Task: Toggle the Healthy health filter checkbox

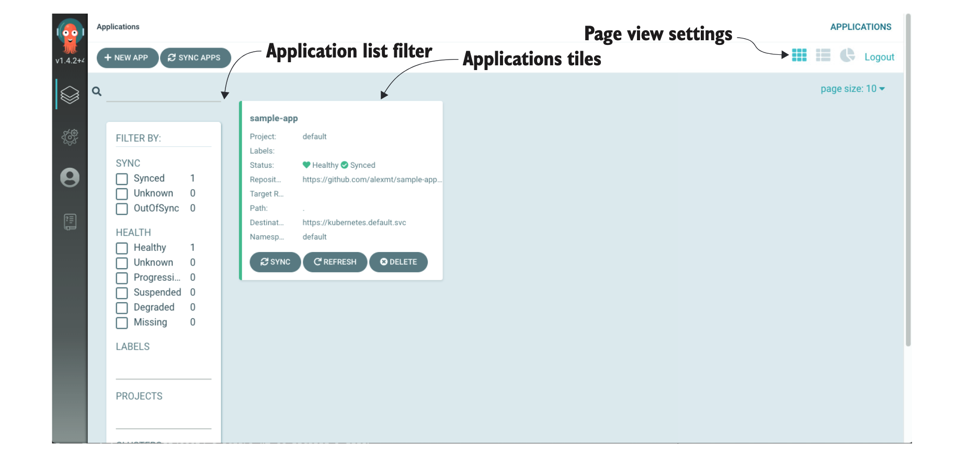Action: tap(122, 248)
